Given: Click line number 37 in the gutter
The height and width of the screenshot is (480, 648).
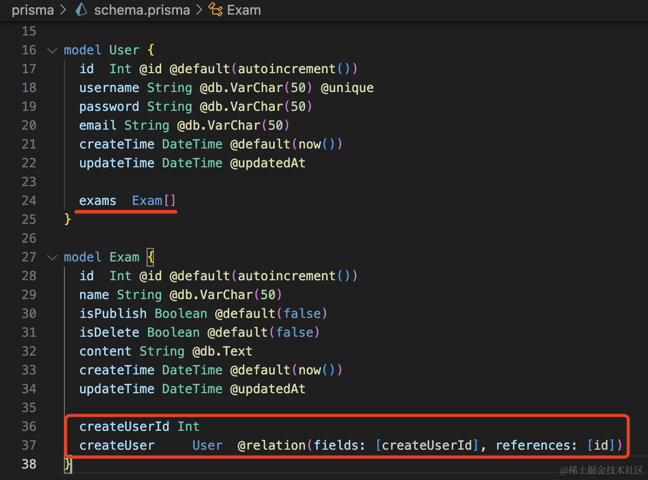Looking at the screenshot, I should tap(29, 445).
